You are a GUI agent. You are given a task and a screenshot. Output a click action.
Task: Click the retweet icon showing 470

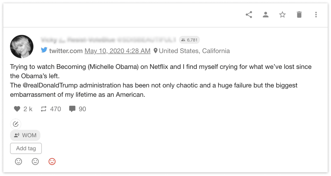(44, 109)
